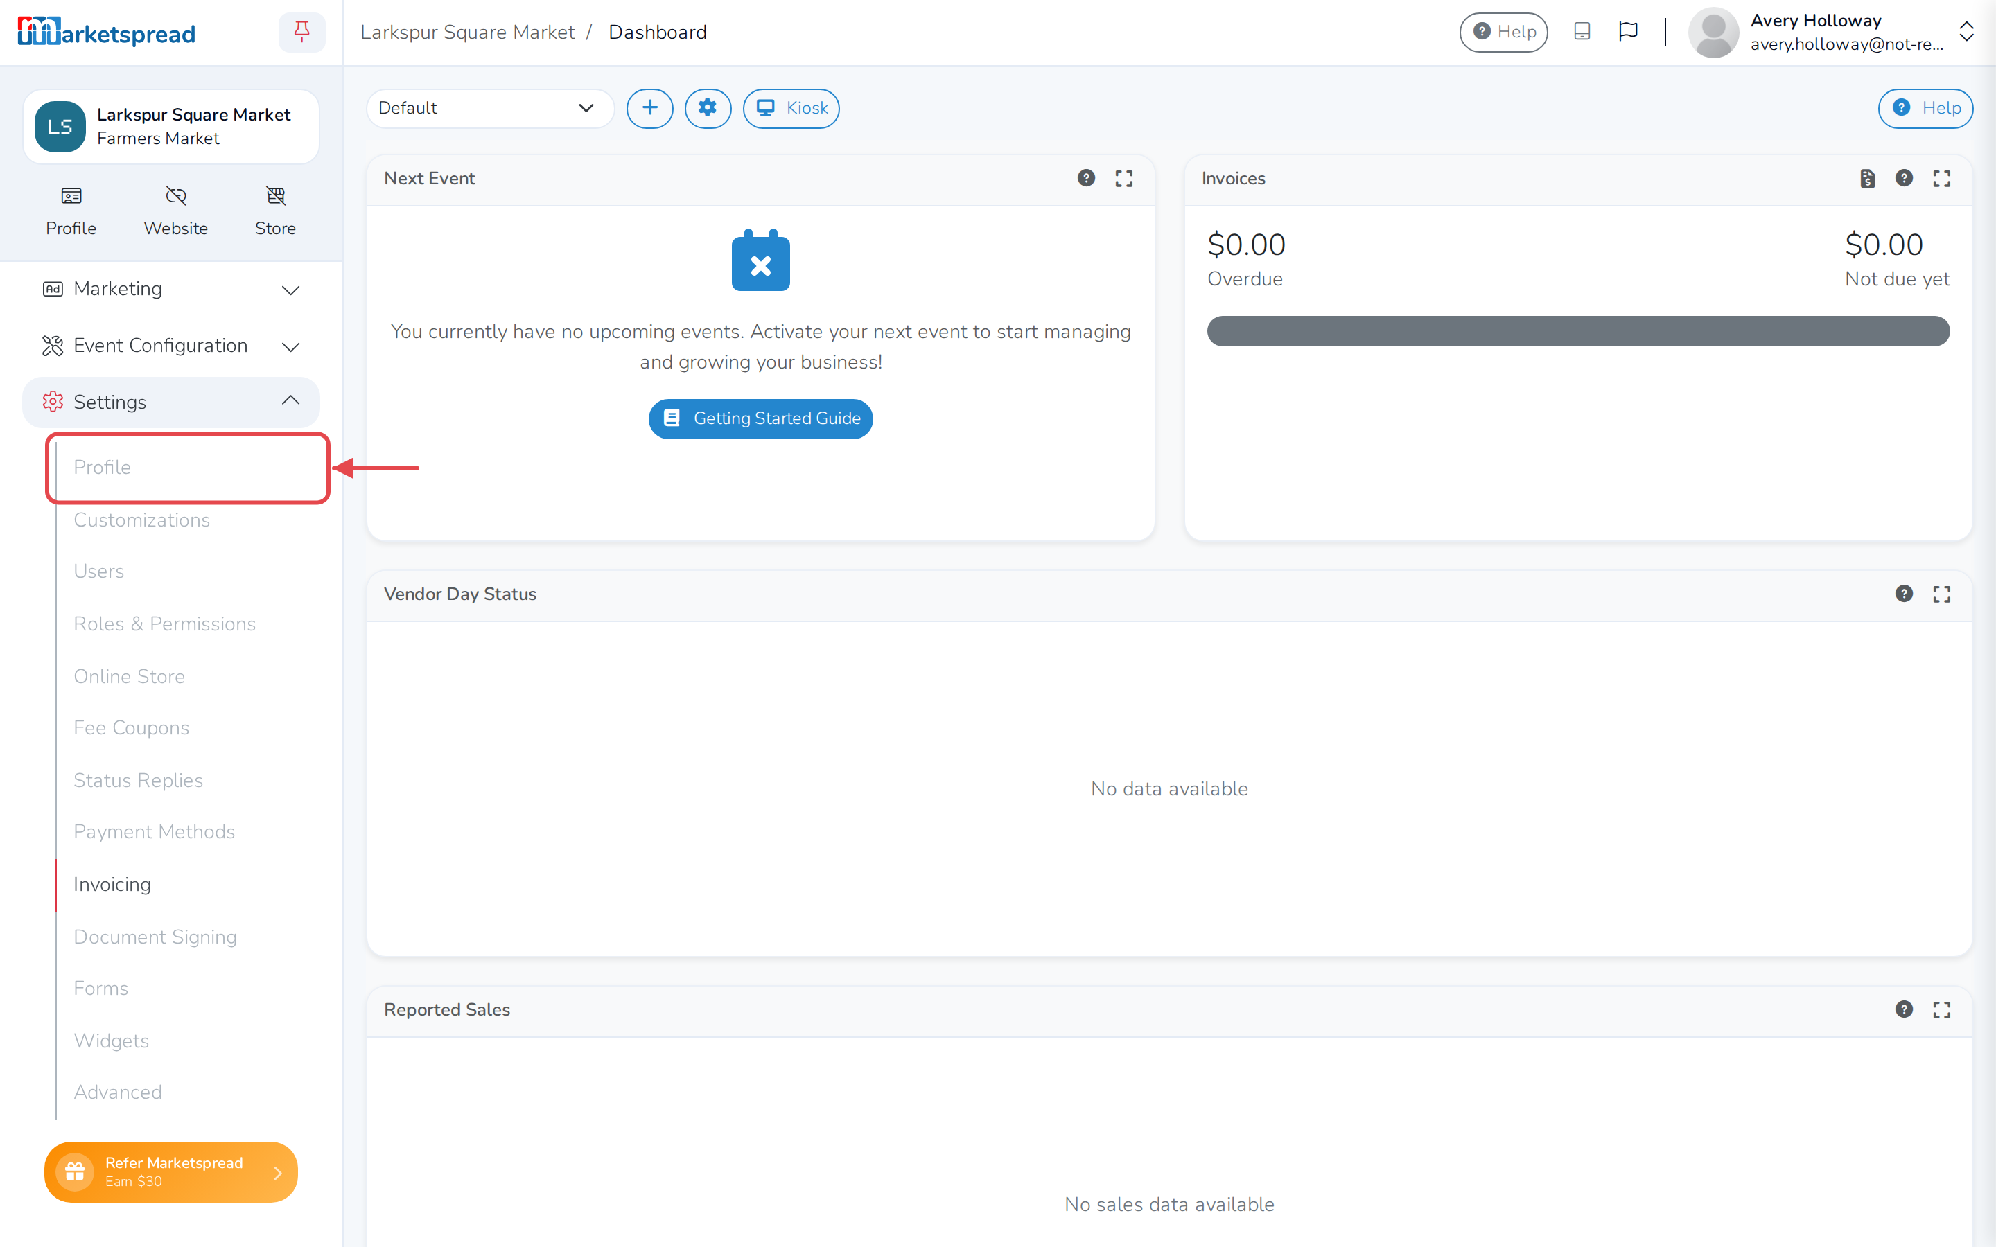
Task: Open the Default dashboard dropdown
Action: point(490,108)
